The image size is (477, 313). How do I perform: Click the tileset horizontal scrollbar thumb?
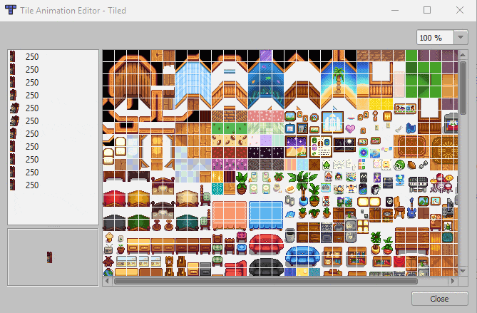265,281
